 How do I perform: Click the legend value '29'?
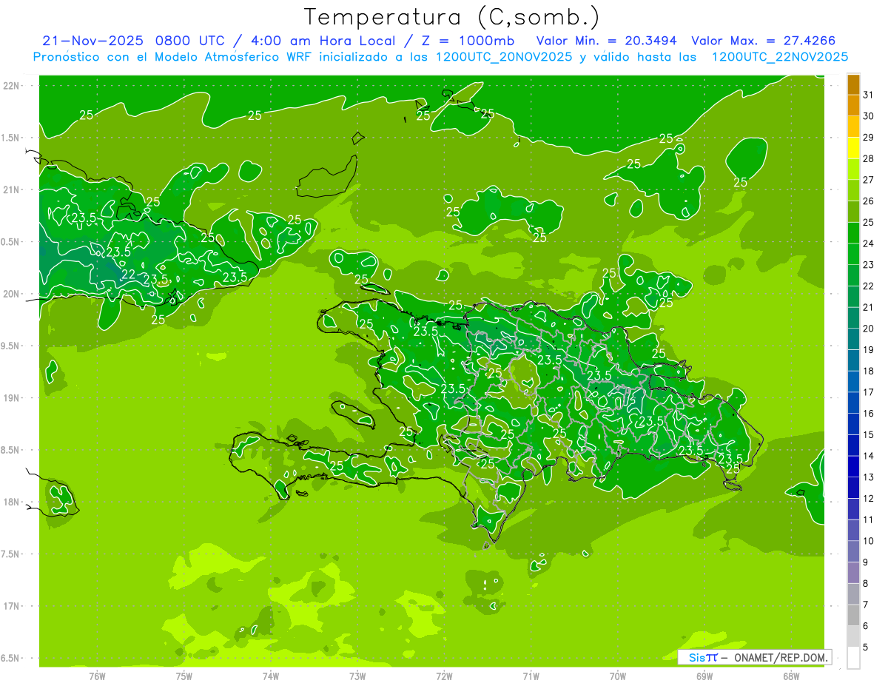pos(869,137)
